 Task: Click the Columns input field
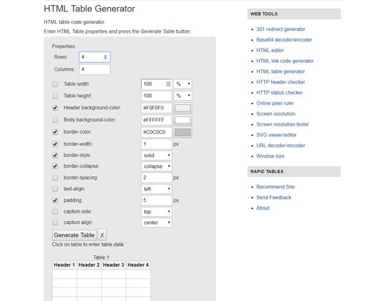pyautogui.click(x=94, y=69)
